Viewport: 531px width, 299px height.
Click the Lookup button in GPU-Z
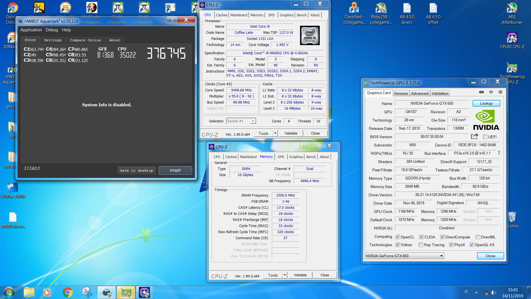tap(486, 103)
